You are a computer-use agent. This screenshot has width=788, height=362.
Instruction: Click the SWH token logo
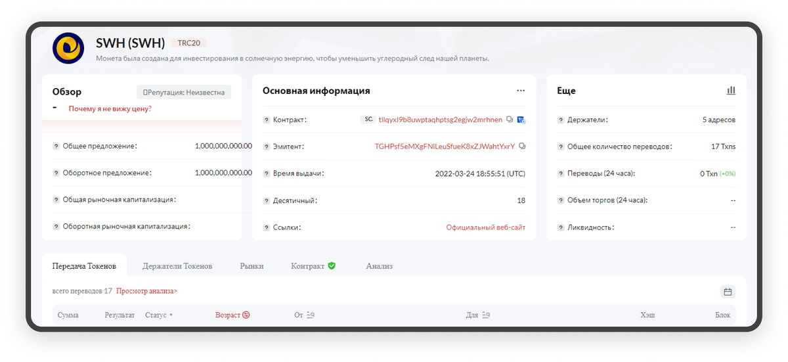coord(68,48)
